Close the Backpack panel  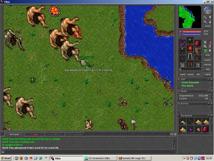pos(212,116)
